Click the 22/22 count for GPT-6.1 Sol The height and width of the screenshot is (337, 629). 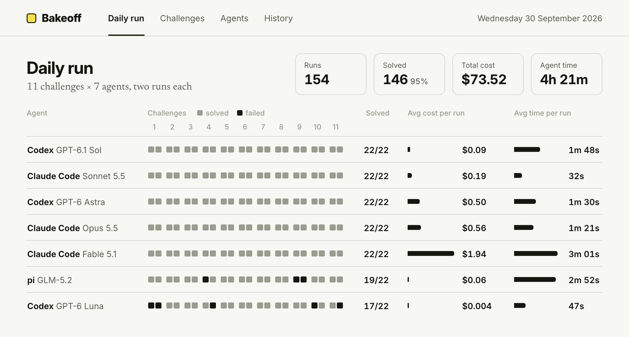tap(376, 150)
